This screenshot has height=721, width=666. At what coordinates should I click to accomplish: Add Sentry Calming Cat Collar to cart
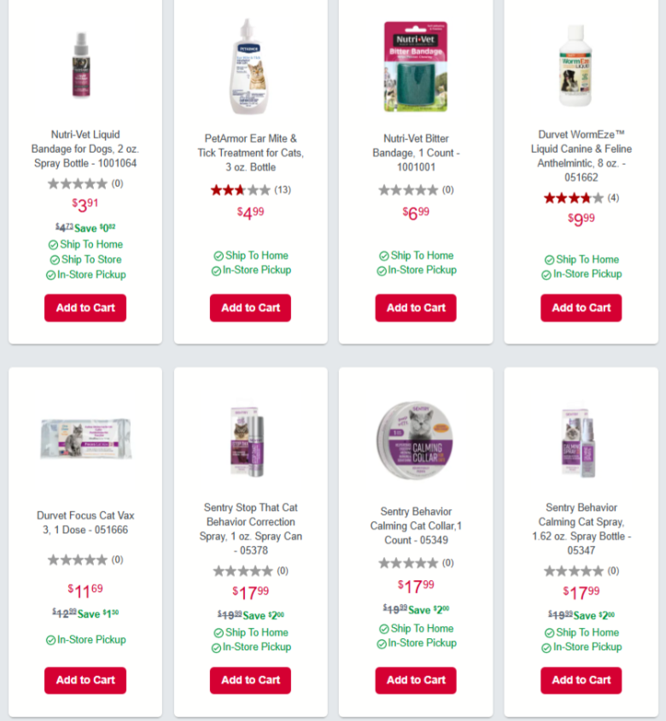point(416,680)
